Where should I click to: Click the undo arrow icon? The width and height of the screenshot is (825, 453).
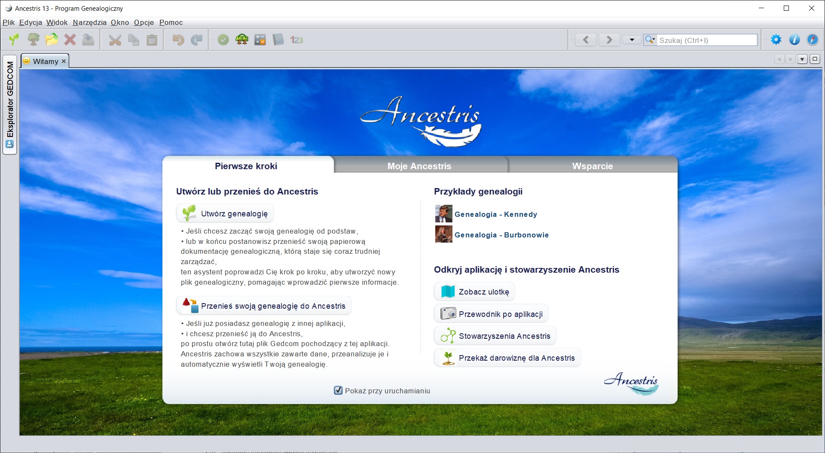coord(178,40)
